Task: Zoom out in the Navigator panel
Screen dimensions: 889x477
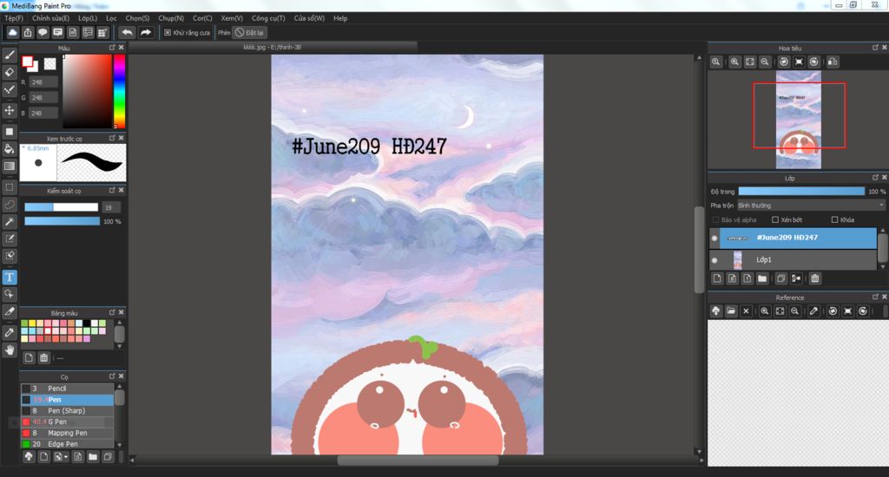Action: (765, 62)
